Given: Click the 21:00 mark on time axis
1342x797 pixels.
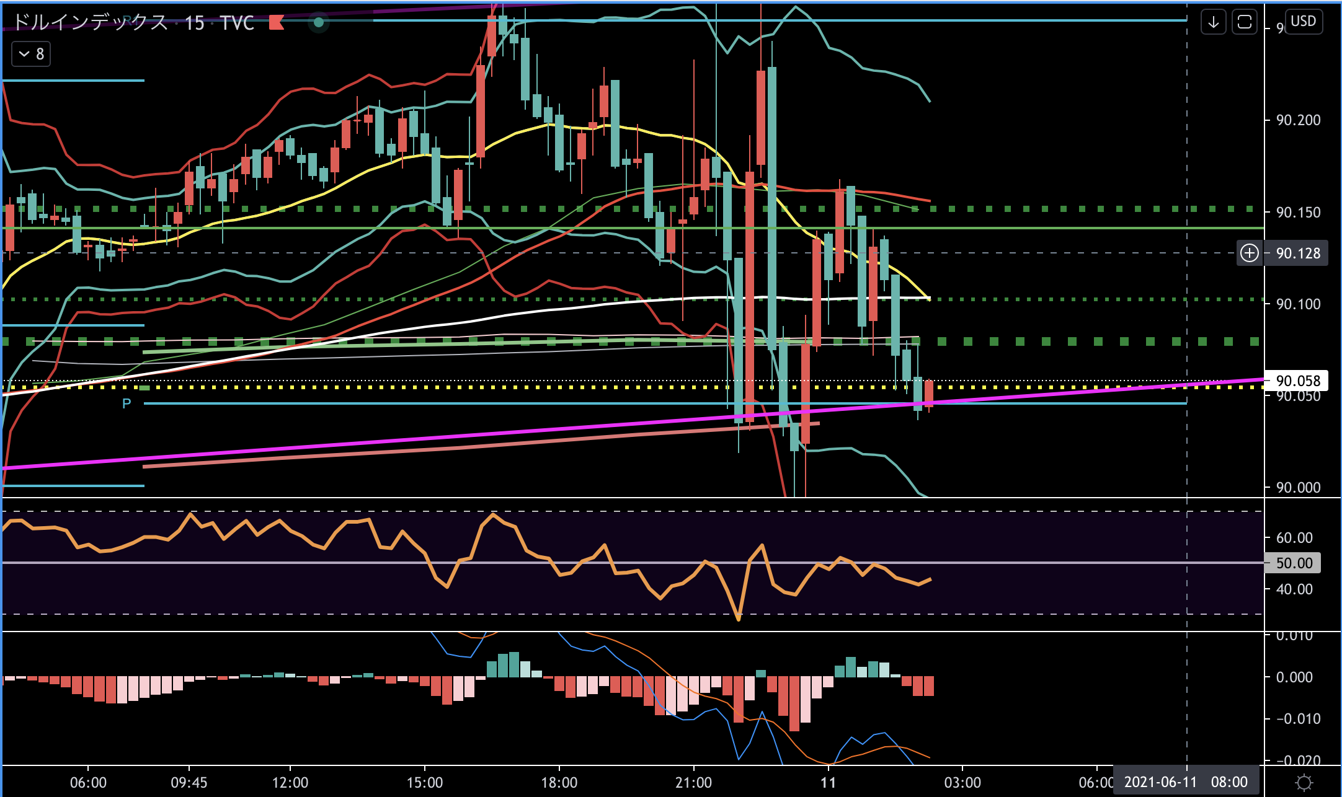Looking at the screenshot, I should pos(693,782).
